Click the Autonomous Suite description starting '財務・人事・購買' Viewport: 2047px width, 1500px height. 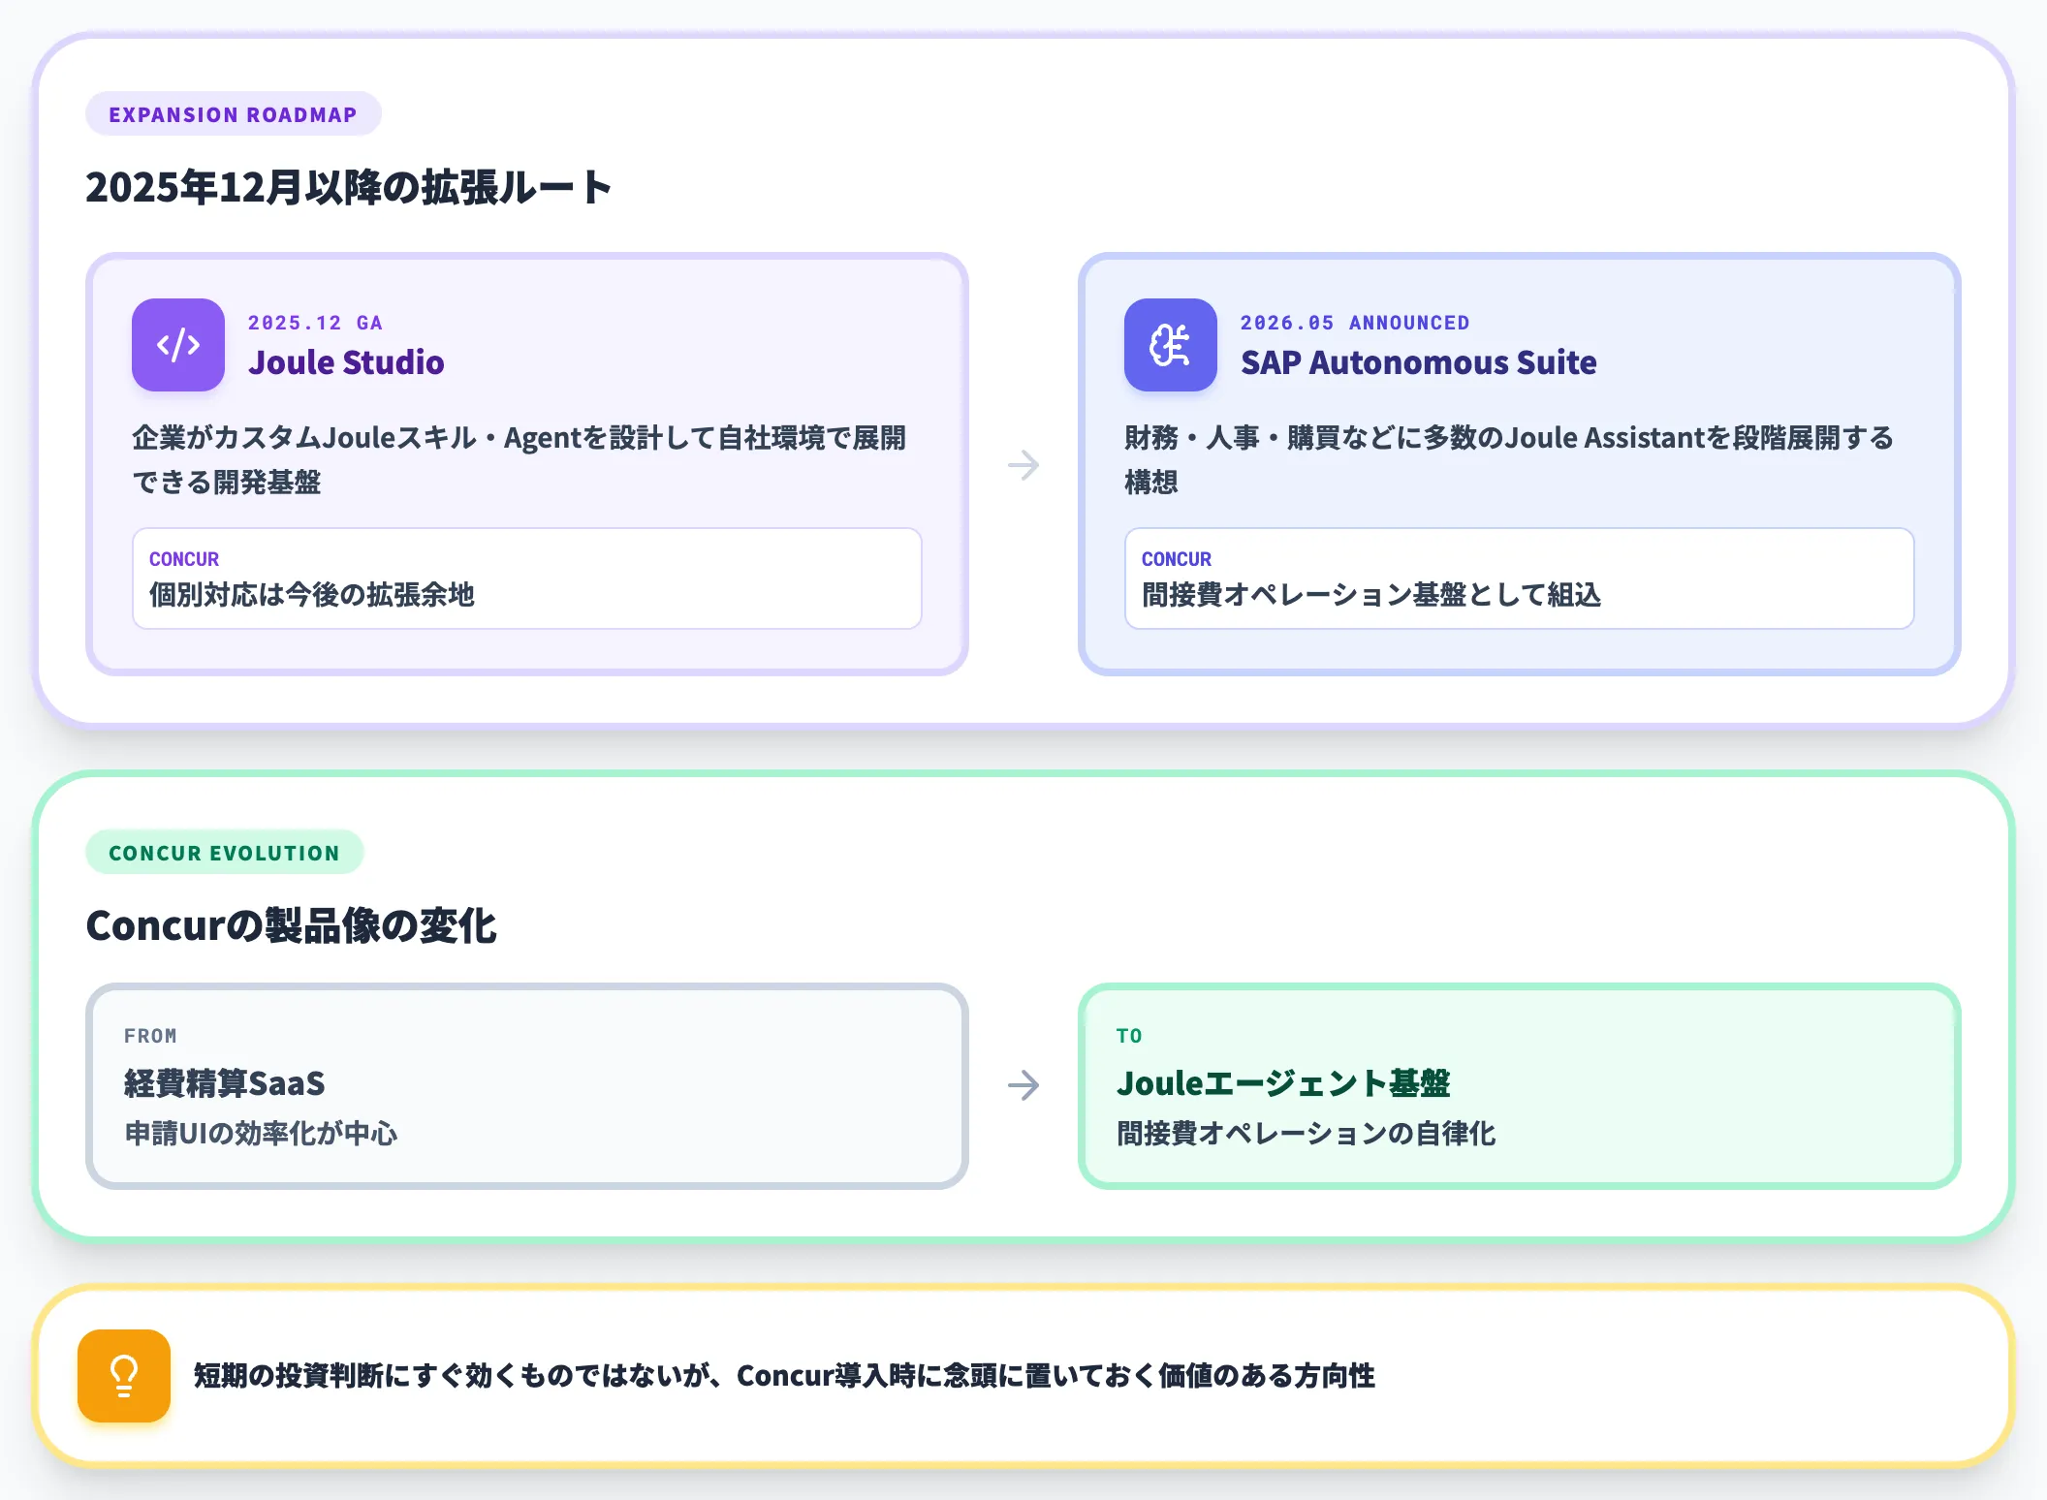point(1509,459)
